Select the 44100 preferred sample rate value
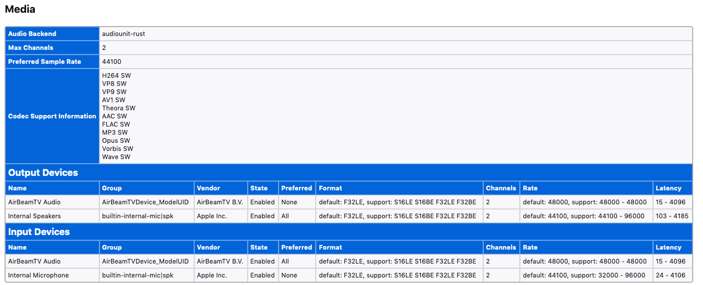Viewport: 703px width, 285px height. coord(112,62)
